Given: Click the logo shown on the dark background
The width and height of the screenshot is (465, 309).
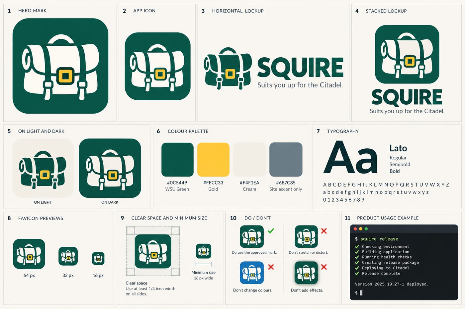Looking at the screenshot, I should pyautogui.click(x=110, y=168).
